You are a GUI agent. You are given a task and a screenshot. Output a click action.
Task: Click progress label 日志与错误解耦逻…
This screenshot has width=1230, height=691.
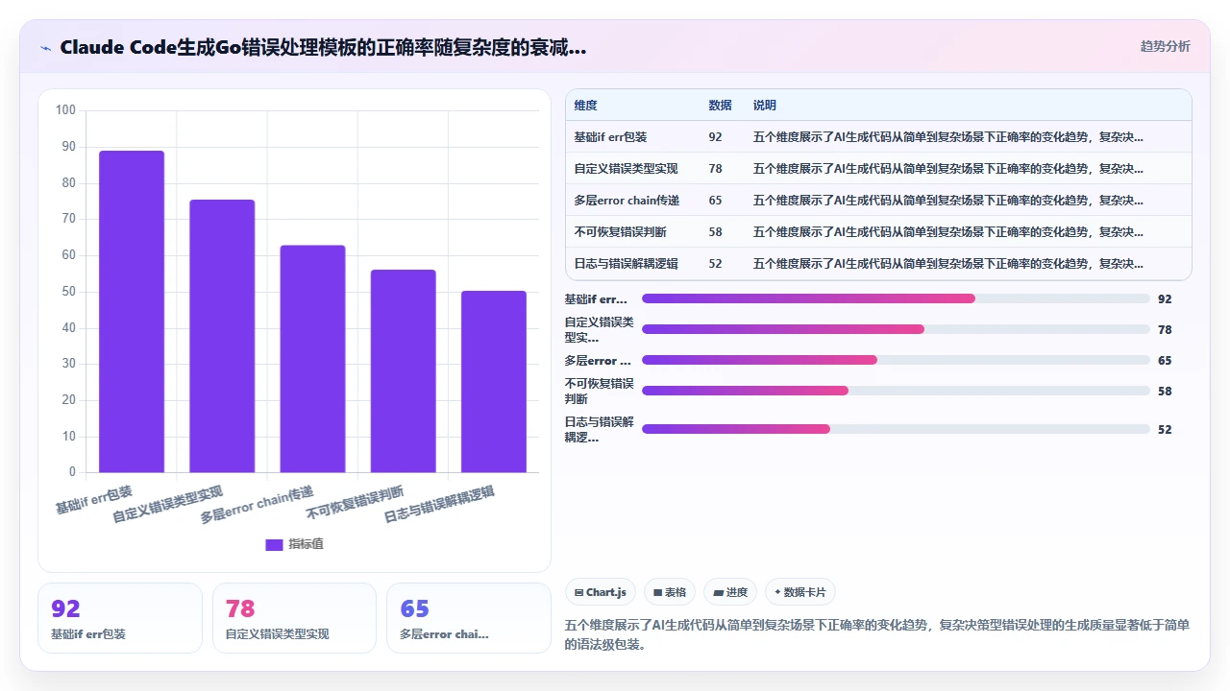(x=599, y=429)
